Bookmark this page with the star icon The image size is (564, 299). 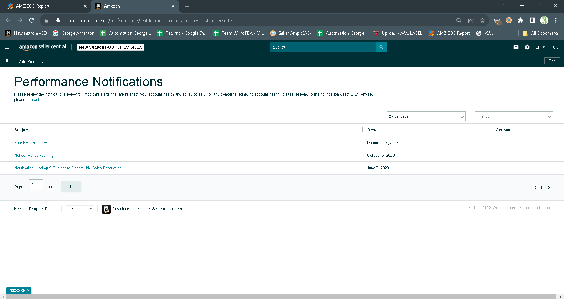tap(482, 20)
